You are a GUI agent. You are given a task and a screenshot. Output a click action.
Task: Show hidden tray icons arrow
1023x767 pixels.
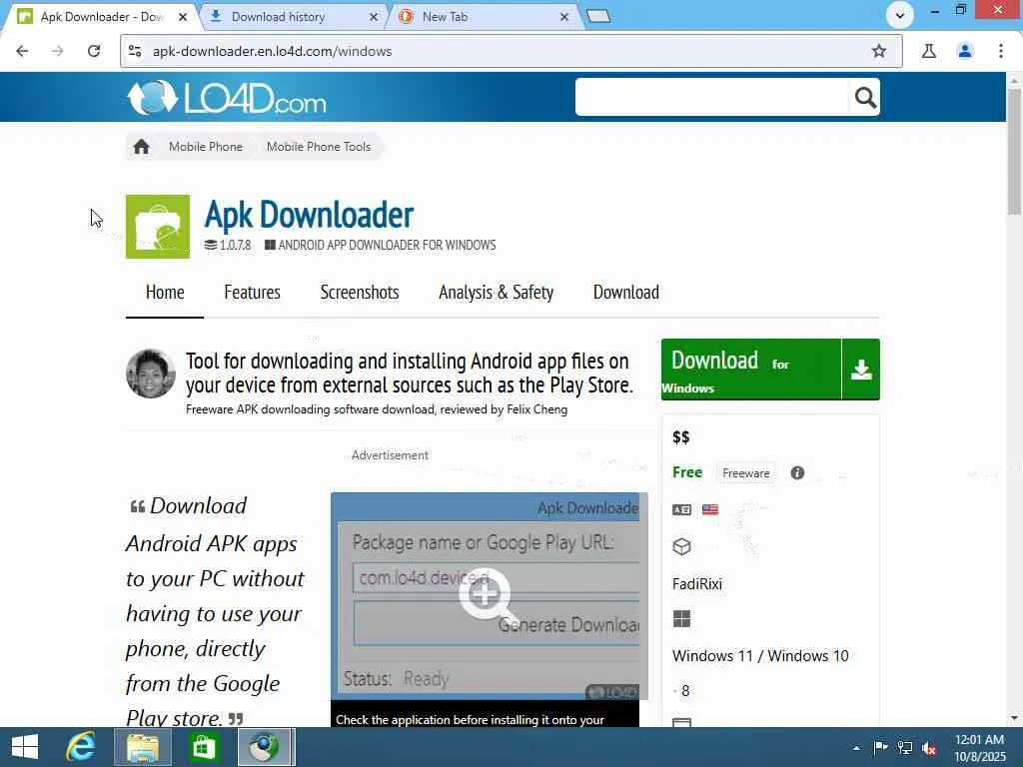pos(856,748)
